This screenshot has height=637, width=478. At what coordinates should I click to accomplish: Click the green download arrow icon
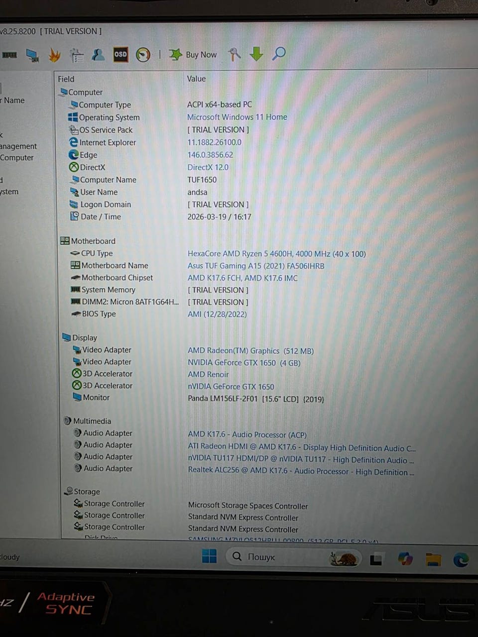click(256, 54)
